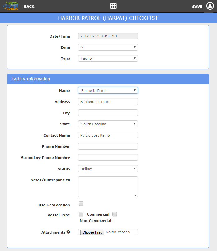
Task: Click the HARBOR PATROL (HARPAT) CHECKLIST title
Action: 108,18
